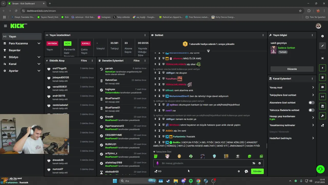
Task: Click the Turkish language tag
Action: (x=283, y=52)
